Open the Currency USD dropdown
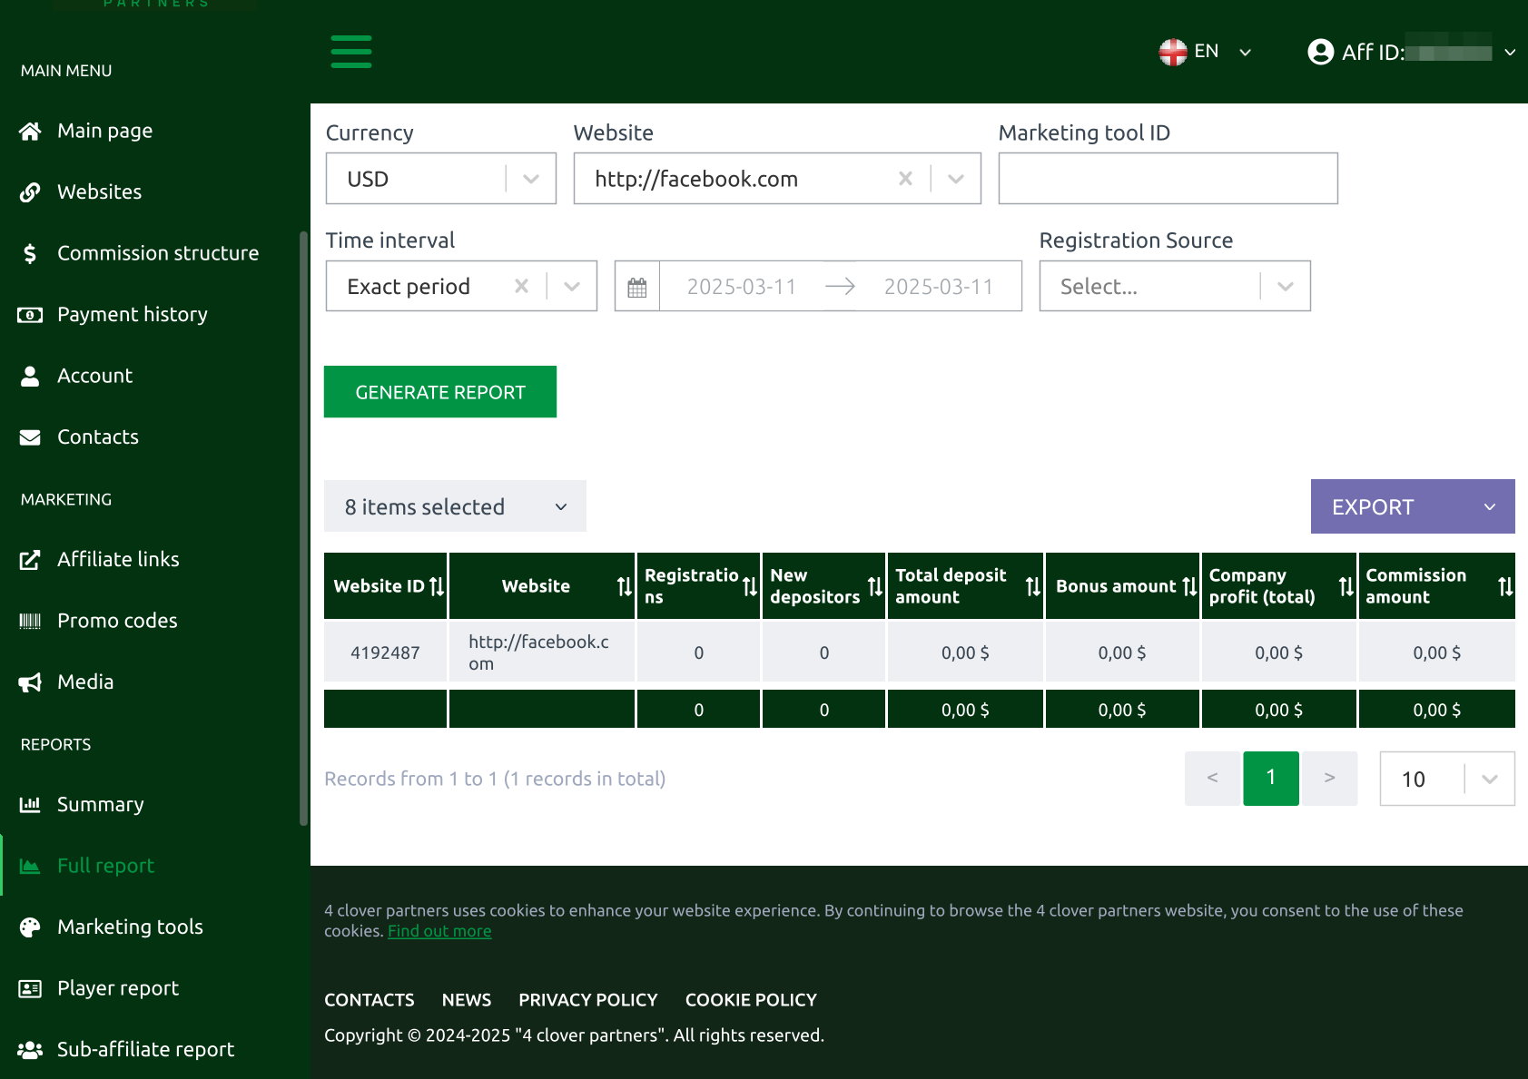The height and width of the screenshot is (1079, 1528). pos(441,179)
